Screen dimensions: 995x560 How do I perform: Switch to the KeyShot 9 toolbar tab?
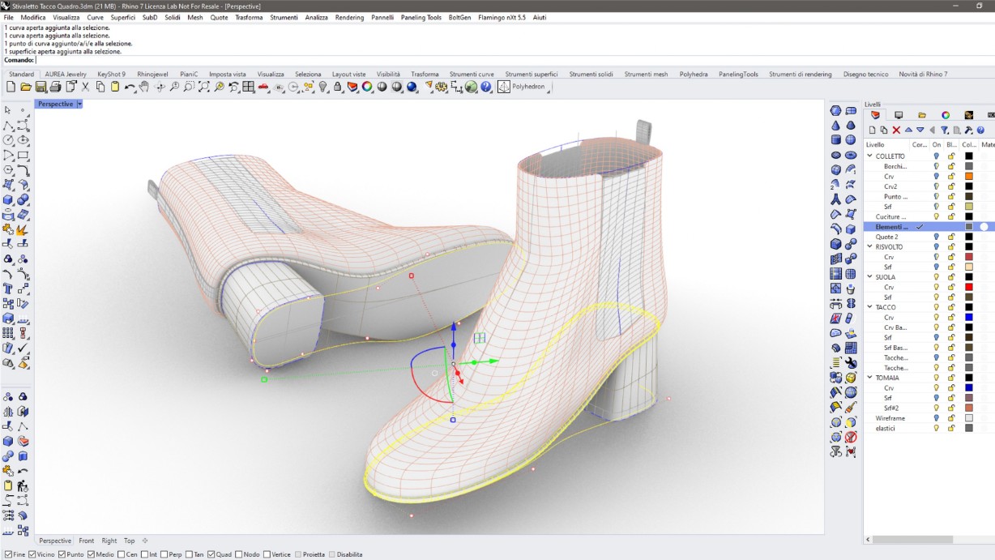click(x=112, y=74)
